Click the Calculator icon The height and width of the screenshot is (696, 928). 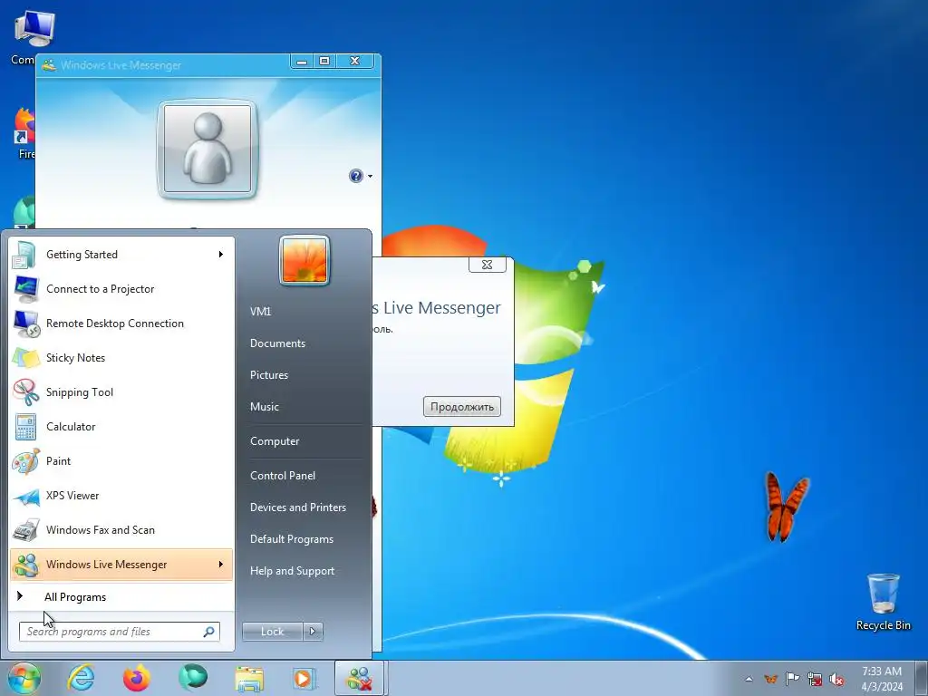point(25,427)
